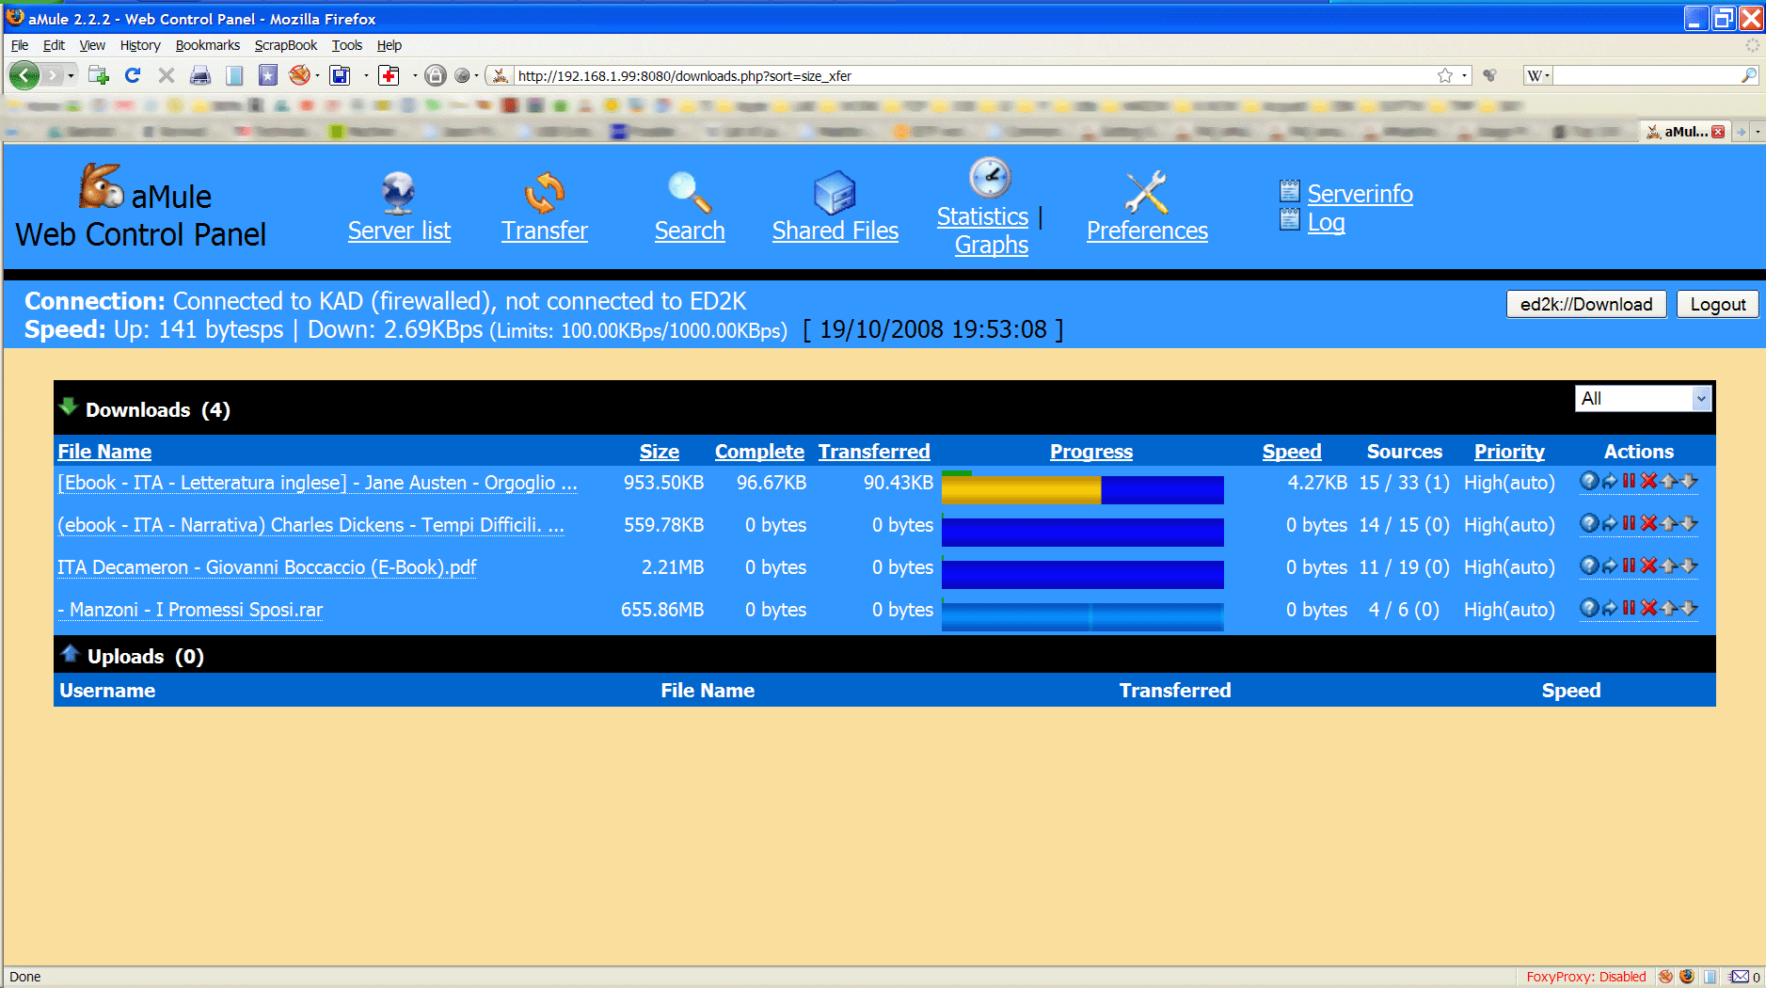
Task: Sort downloads by Complete column
Action: pos(759,452)
